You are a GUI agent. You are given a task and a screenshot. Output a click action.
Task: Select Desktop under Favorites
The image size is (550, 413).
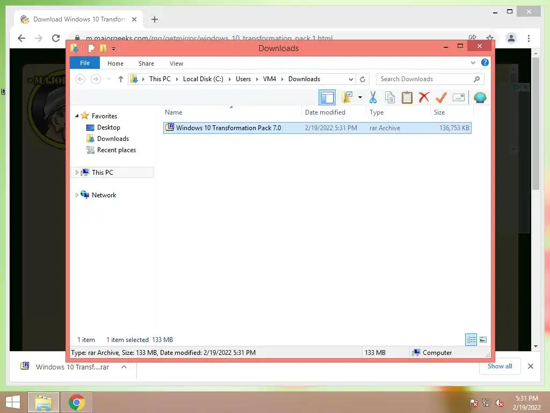(x=108, y=127)
